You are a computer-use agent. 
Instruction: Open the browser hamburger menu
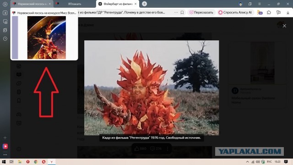pyautogui.click(x=260, y=4)
